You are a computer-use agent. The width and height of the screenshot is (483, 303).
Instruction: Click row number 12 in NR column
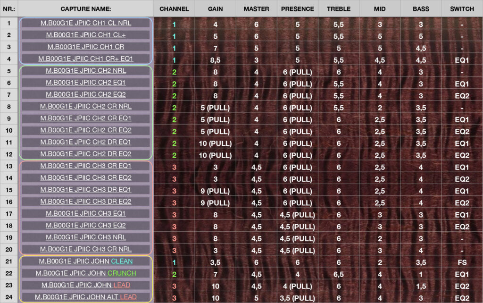(9, 154)
